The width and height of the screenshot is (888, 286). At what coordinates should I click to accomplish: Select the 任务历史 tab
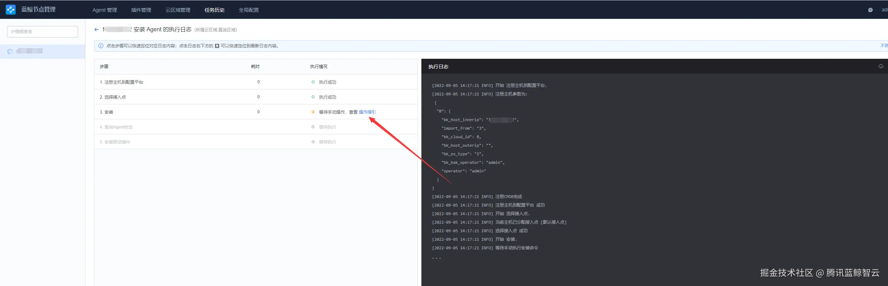(x=214, y=10)
